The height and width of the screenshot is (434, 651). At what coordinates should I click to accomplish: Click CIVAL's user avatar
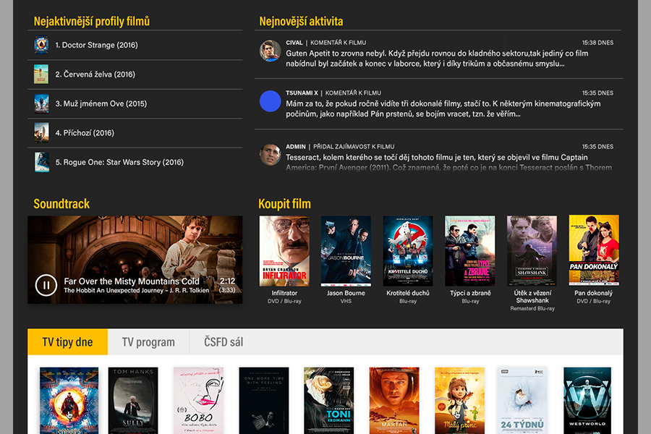tap(270, 51)
